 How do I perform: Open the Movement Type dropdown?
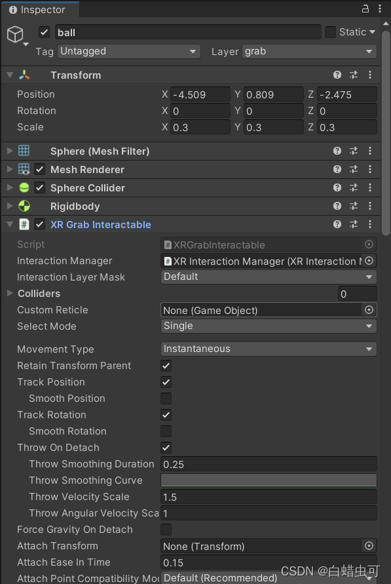[269, 349]
